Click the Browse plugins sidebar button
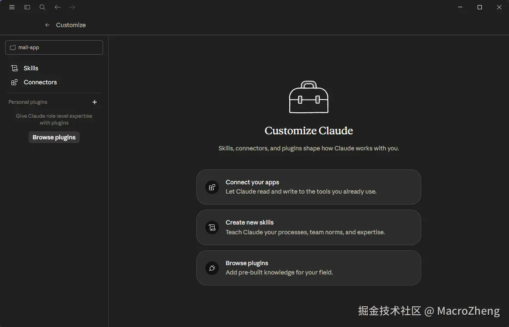This screenshot has width=509, height=327. point(54,137)
